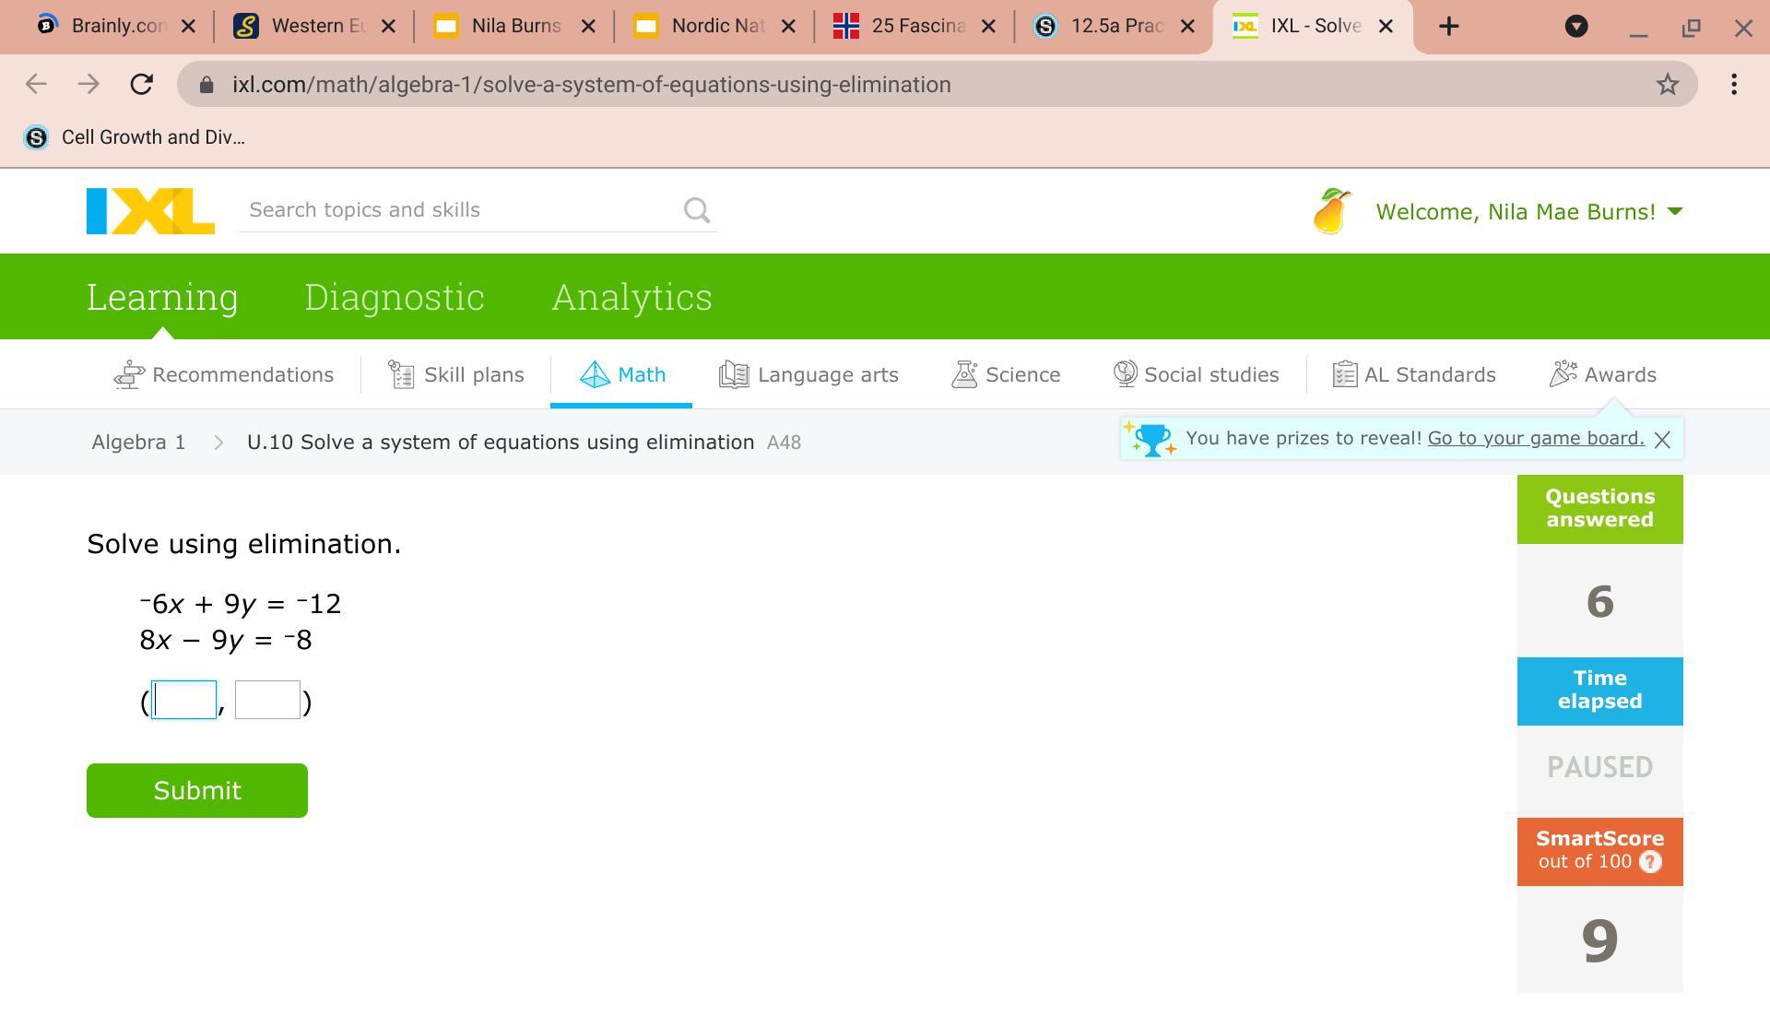Click the Search topics and skills field
Screen dimensions: 1770x1028
pos(459,210)
